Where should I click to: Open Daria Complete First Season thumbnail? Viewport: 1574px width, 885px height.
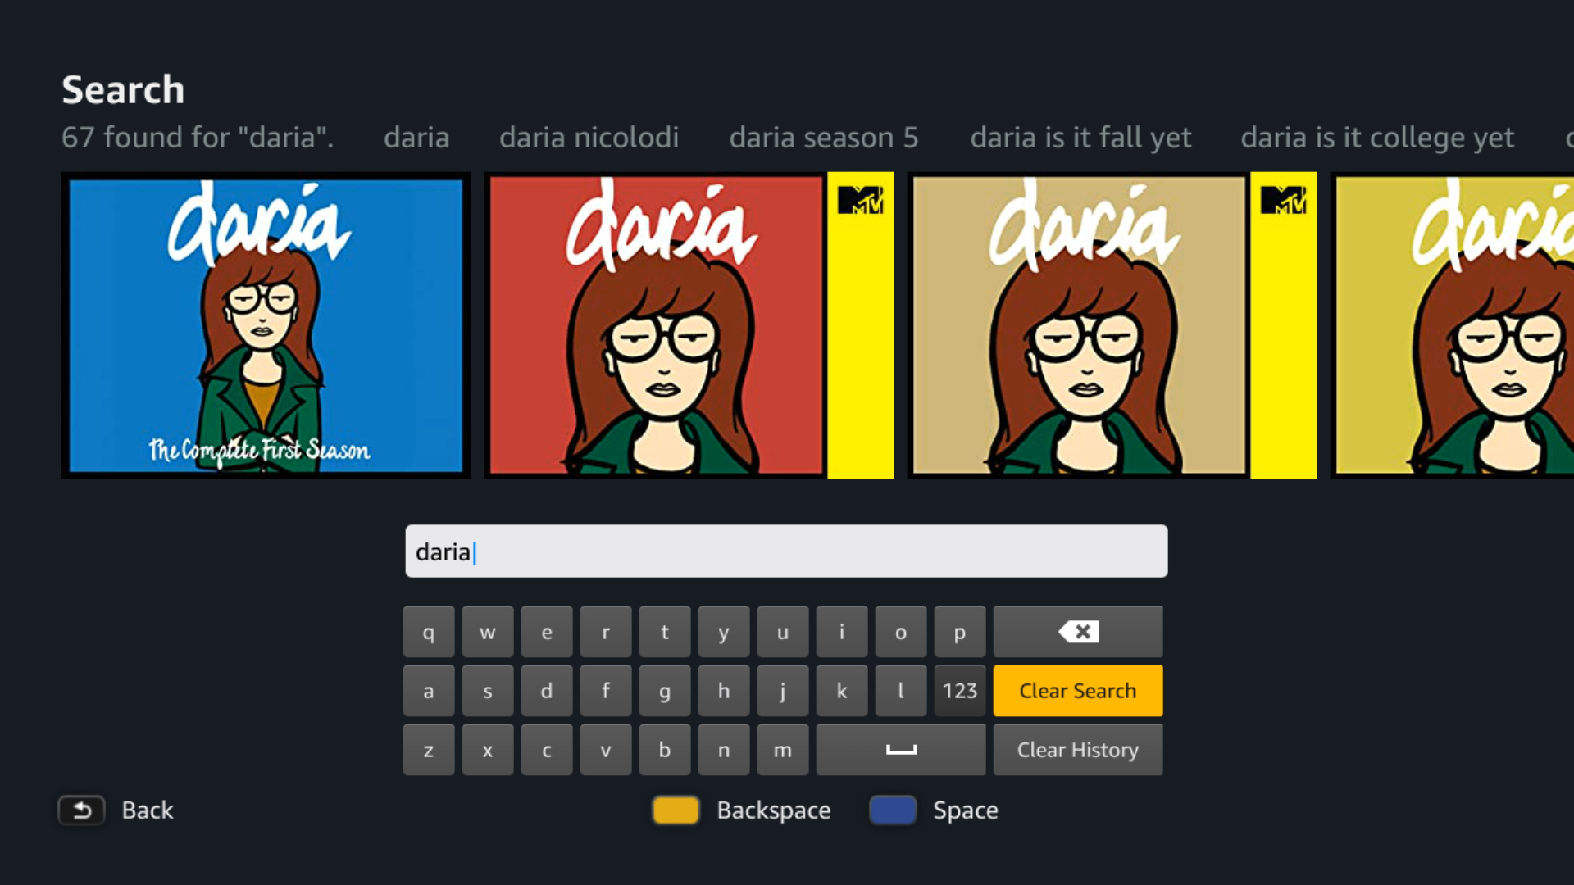point(266,325)
